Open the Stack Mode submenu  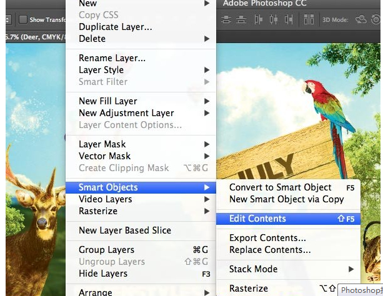[x=288, y=269]
